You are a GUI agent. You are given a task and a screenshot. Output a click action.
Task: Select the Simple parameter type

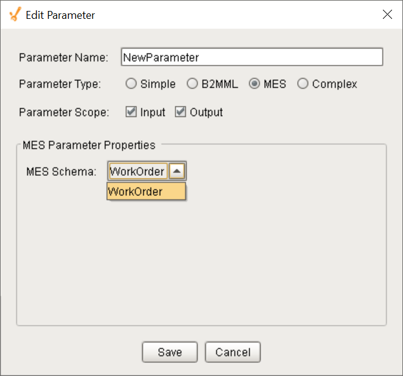131,85
